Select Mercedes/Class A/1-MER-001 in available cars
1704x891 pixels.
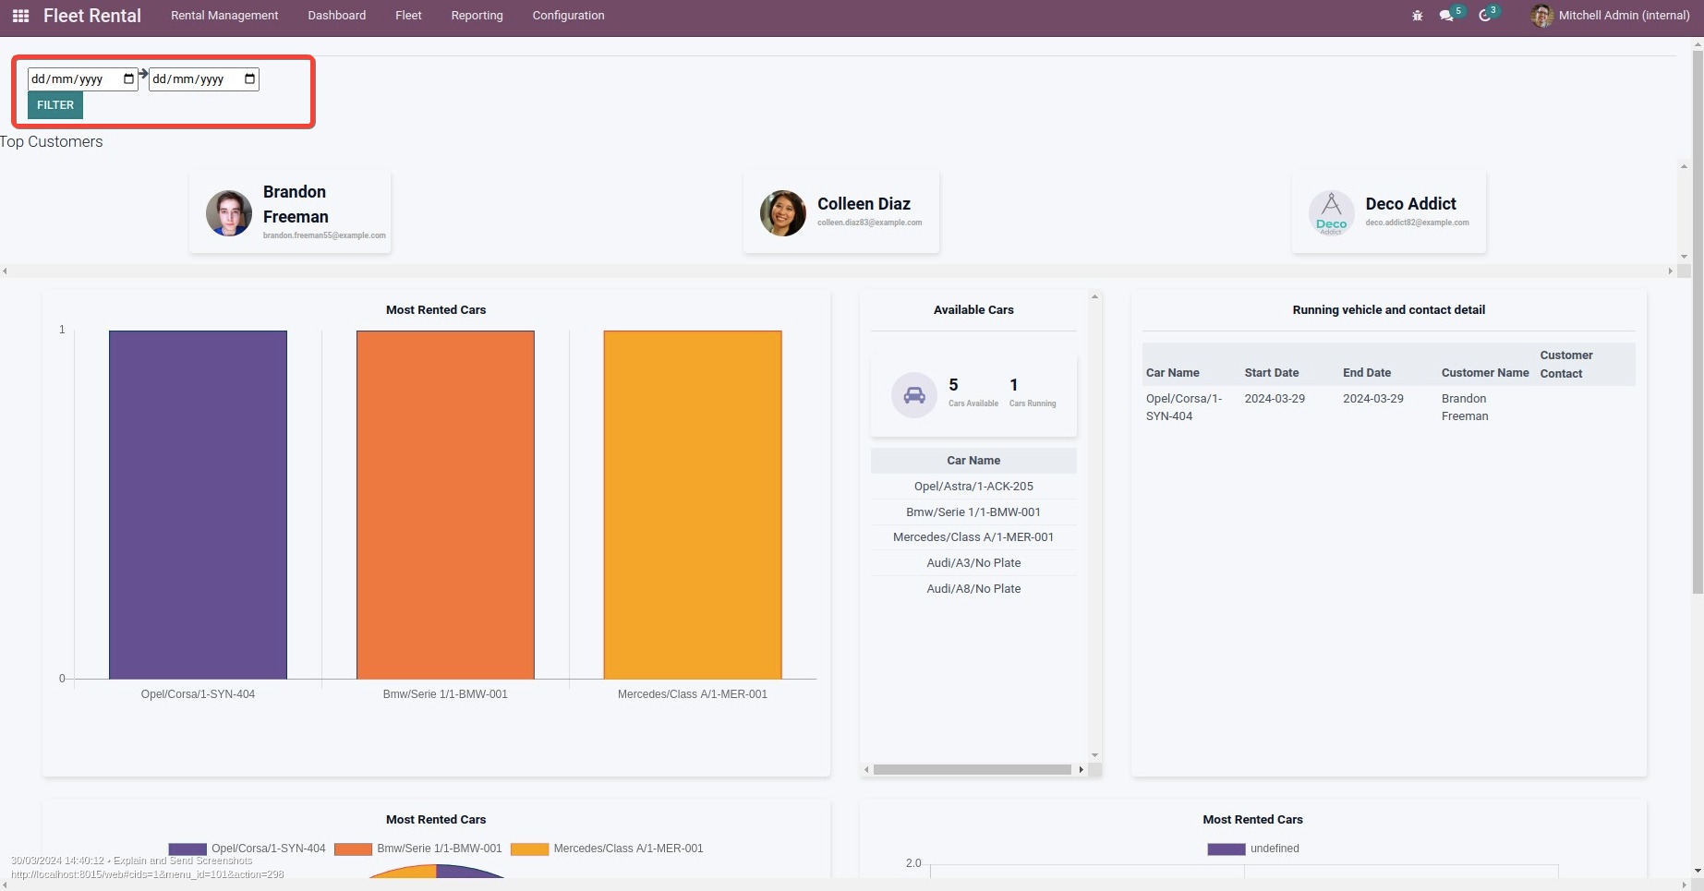click(973, 537)
